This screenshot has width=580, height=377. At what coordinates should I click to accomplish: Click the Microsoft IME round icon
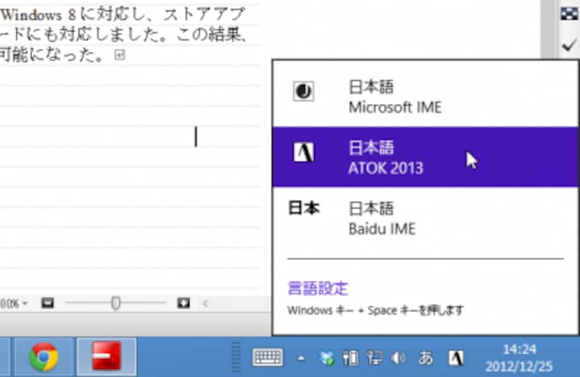[304, 91]
